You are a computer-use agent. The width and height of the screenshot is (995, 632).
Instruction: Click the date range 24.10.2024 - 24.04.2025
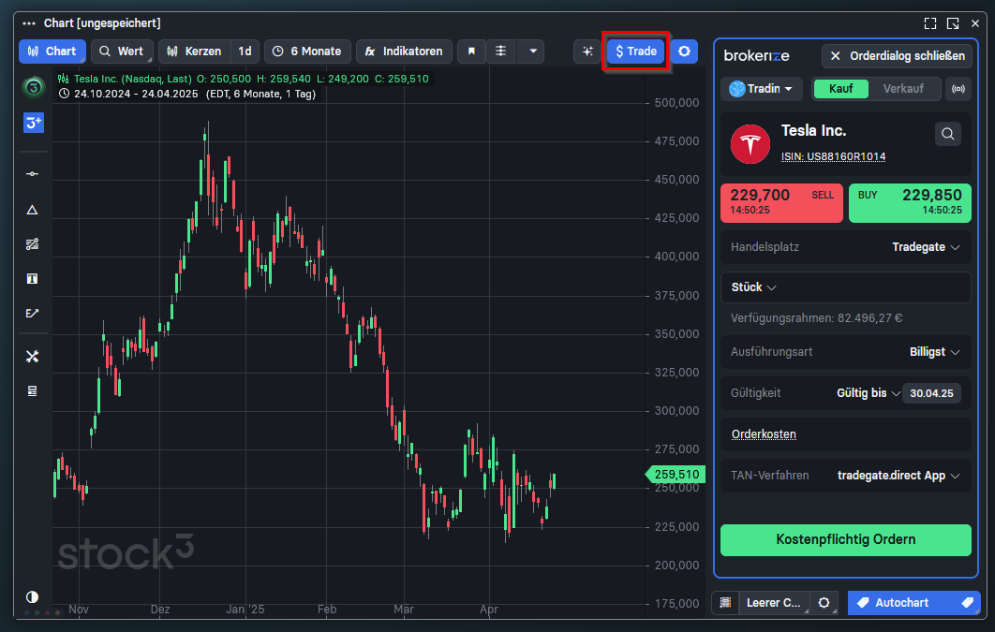[137, 94]
